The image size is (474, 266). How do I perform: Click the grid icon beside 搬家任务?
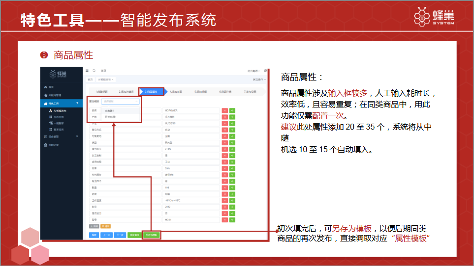coord(51,130)
